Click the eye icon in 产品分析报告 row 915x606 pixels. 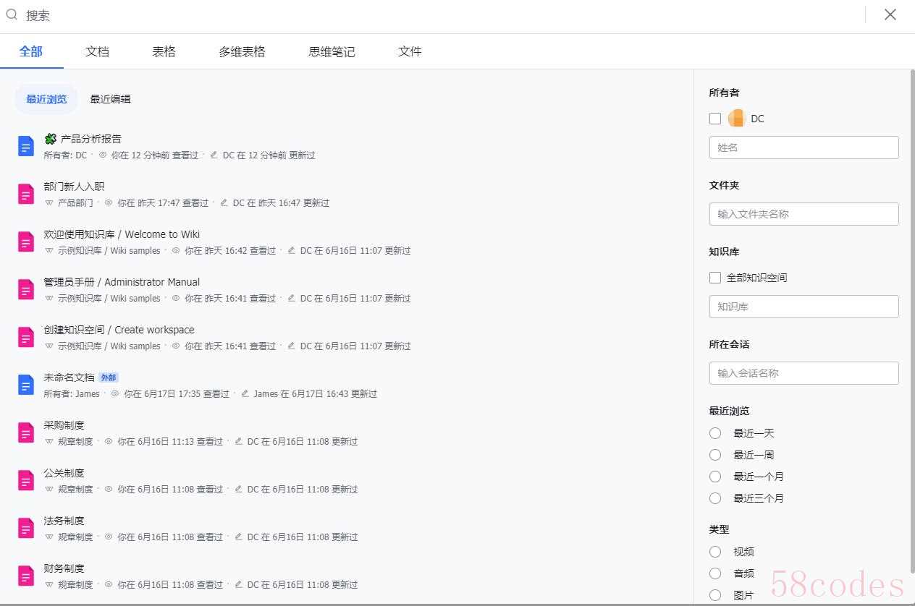103,155
